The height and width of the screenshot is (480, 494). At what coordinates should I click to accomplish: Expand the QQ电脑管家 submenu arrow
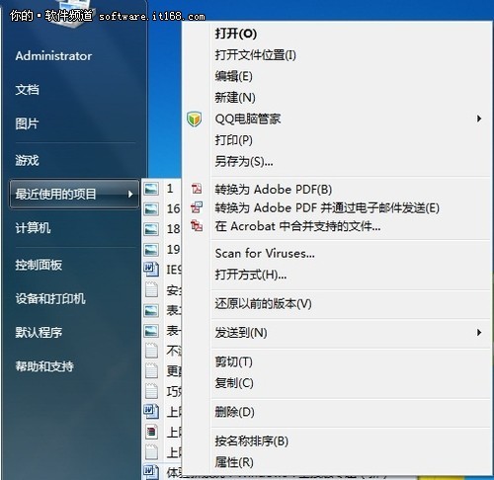tap(479, 119)
